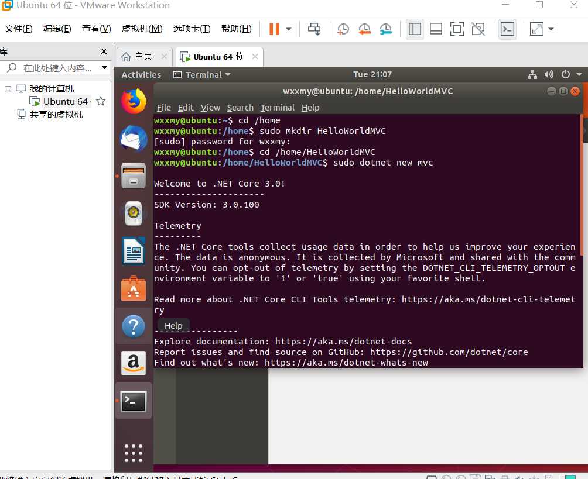Viewport: 588px width, 479px height.
Task: Open the 虚拟机(M) menu
Action: coord(142,29)
